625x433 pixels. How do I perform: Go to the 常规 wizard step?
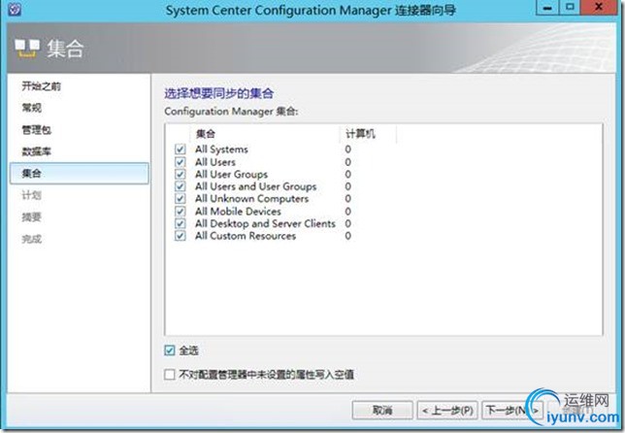(31, 108)
